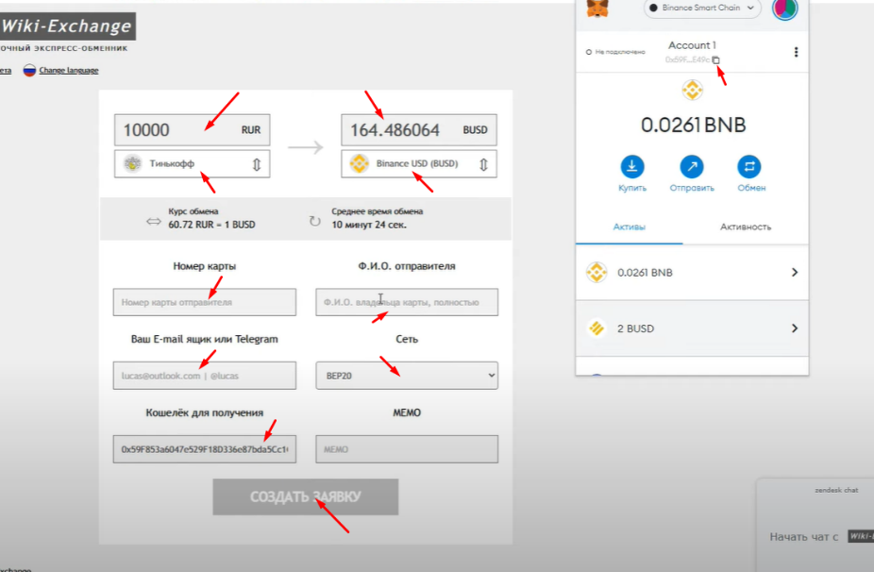Open the Binance Smart Chain network dropdown
Image resolution: width=874 pixels, height=572 pixels.
tap(702, 8)
